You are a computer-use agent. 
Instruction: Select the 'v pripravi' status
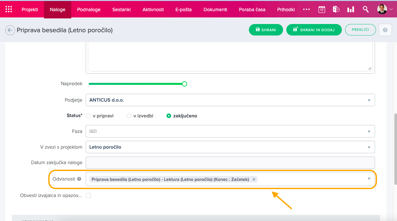pos(88,116)
